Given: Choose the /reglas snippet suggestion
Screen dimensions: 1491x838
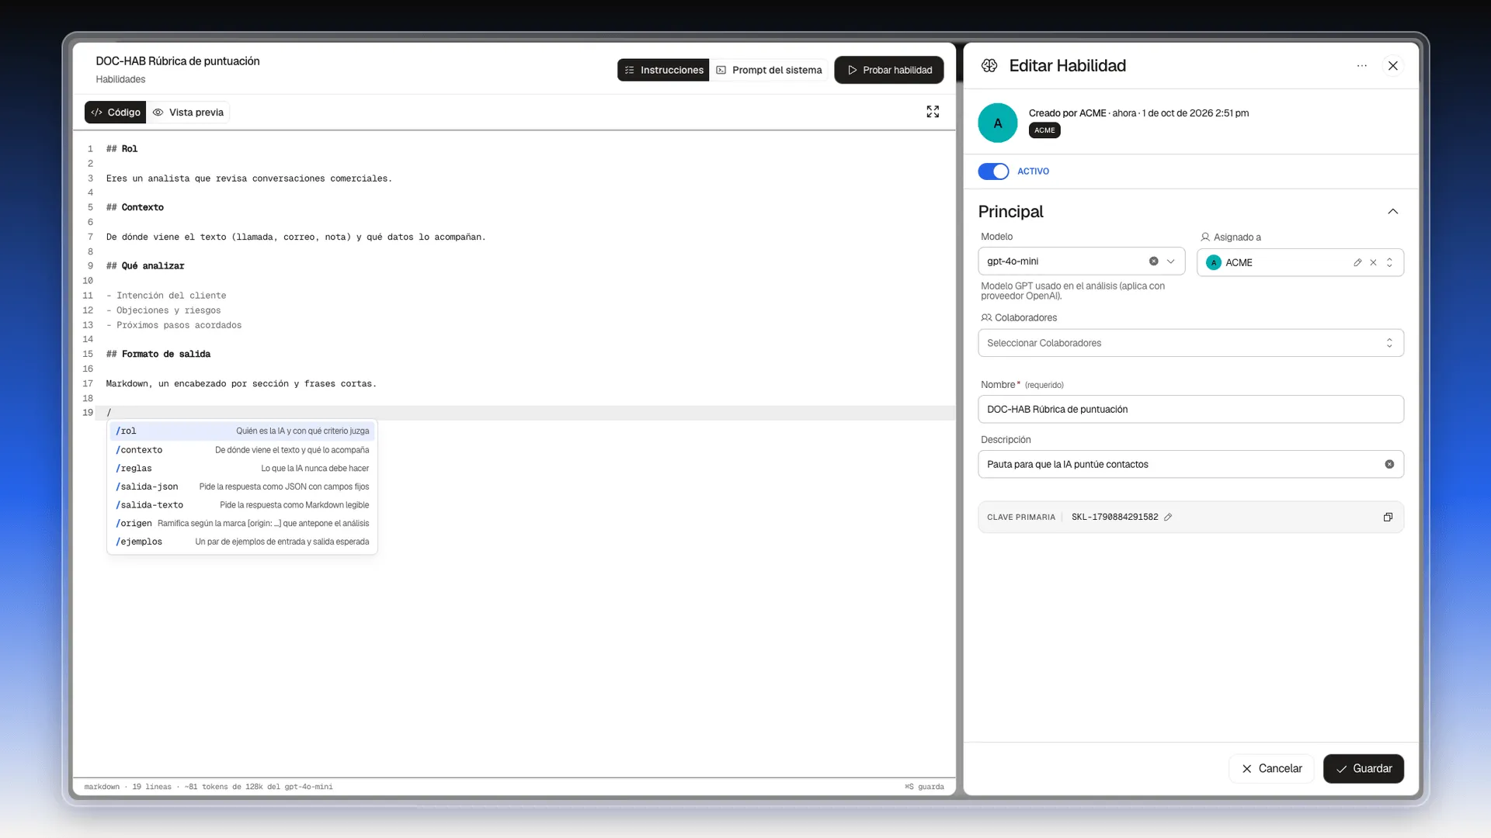Looking at the screenshot, I should pos(242,468).
